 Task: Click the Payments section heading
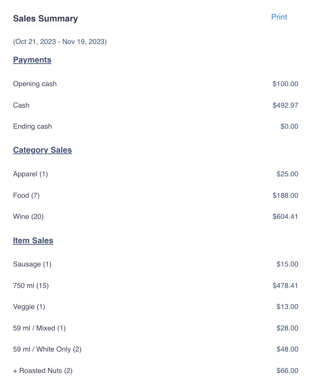click(x=32, y=60)
